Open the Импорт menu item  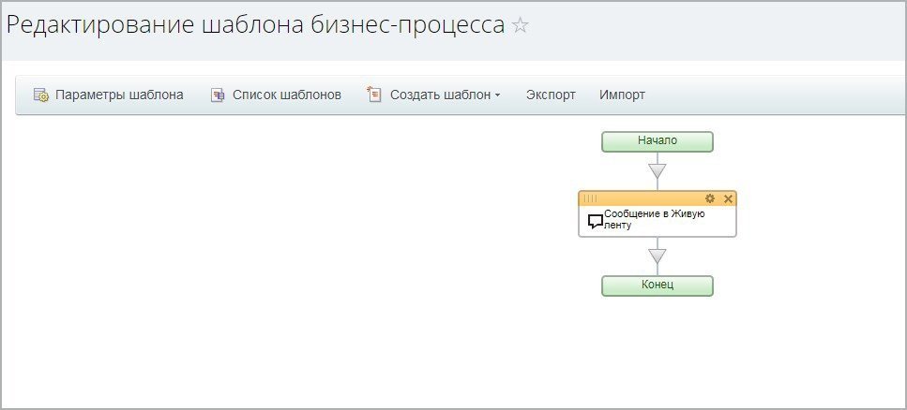(x=622, y=95)
